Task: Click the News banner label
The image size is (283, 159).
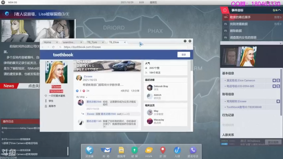Action: (8, 86)
